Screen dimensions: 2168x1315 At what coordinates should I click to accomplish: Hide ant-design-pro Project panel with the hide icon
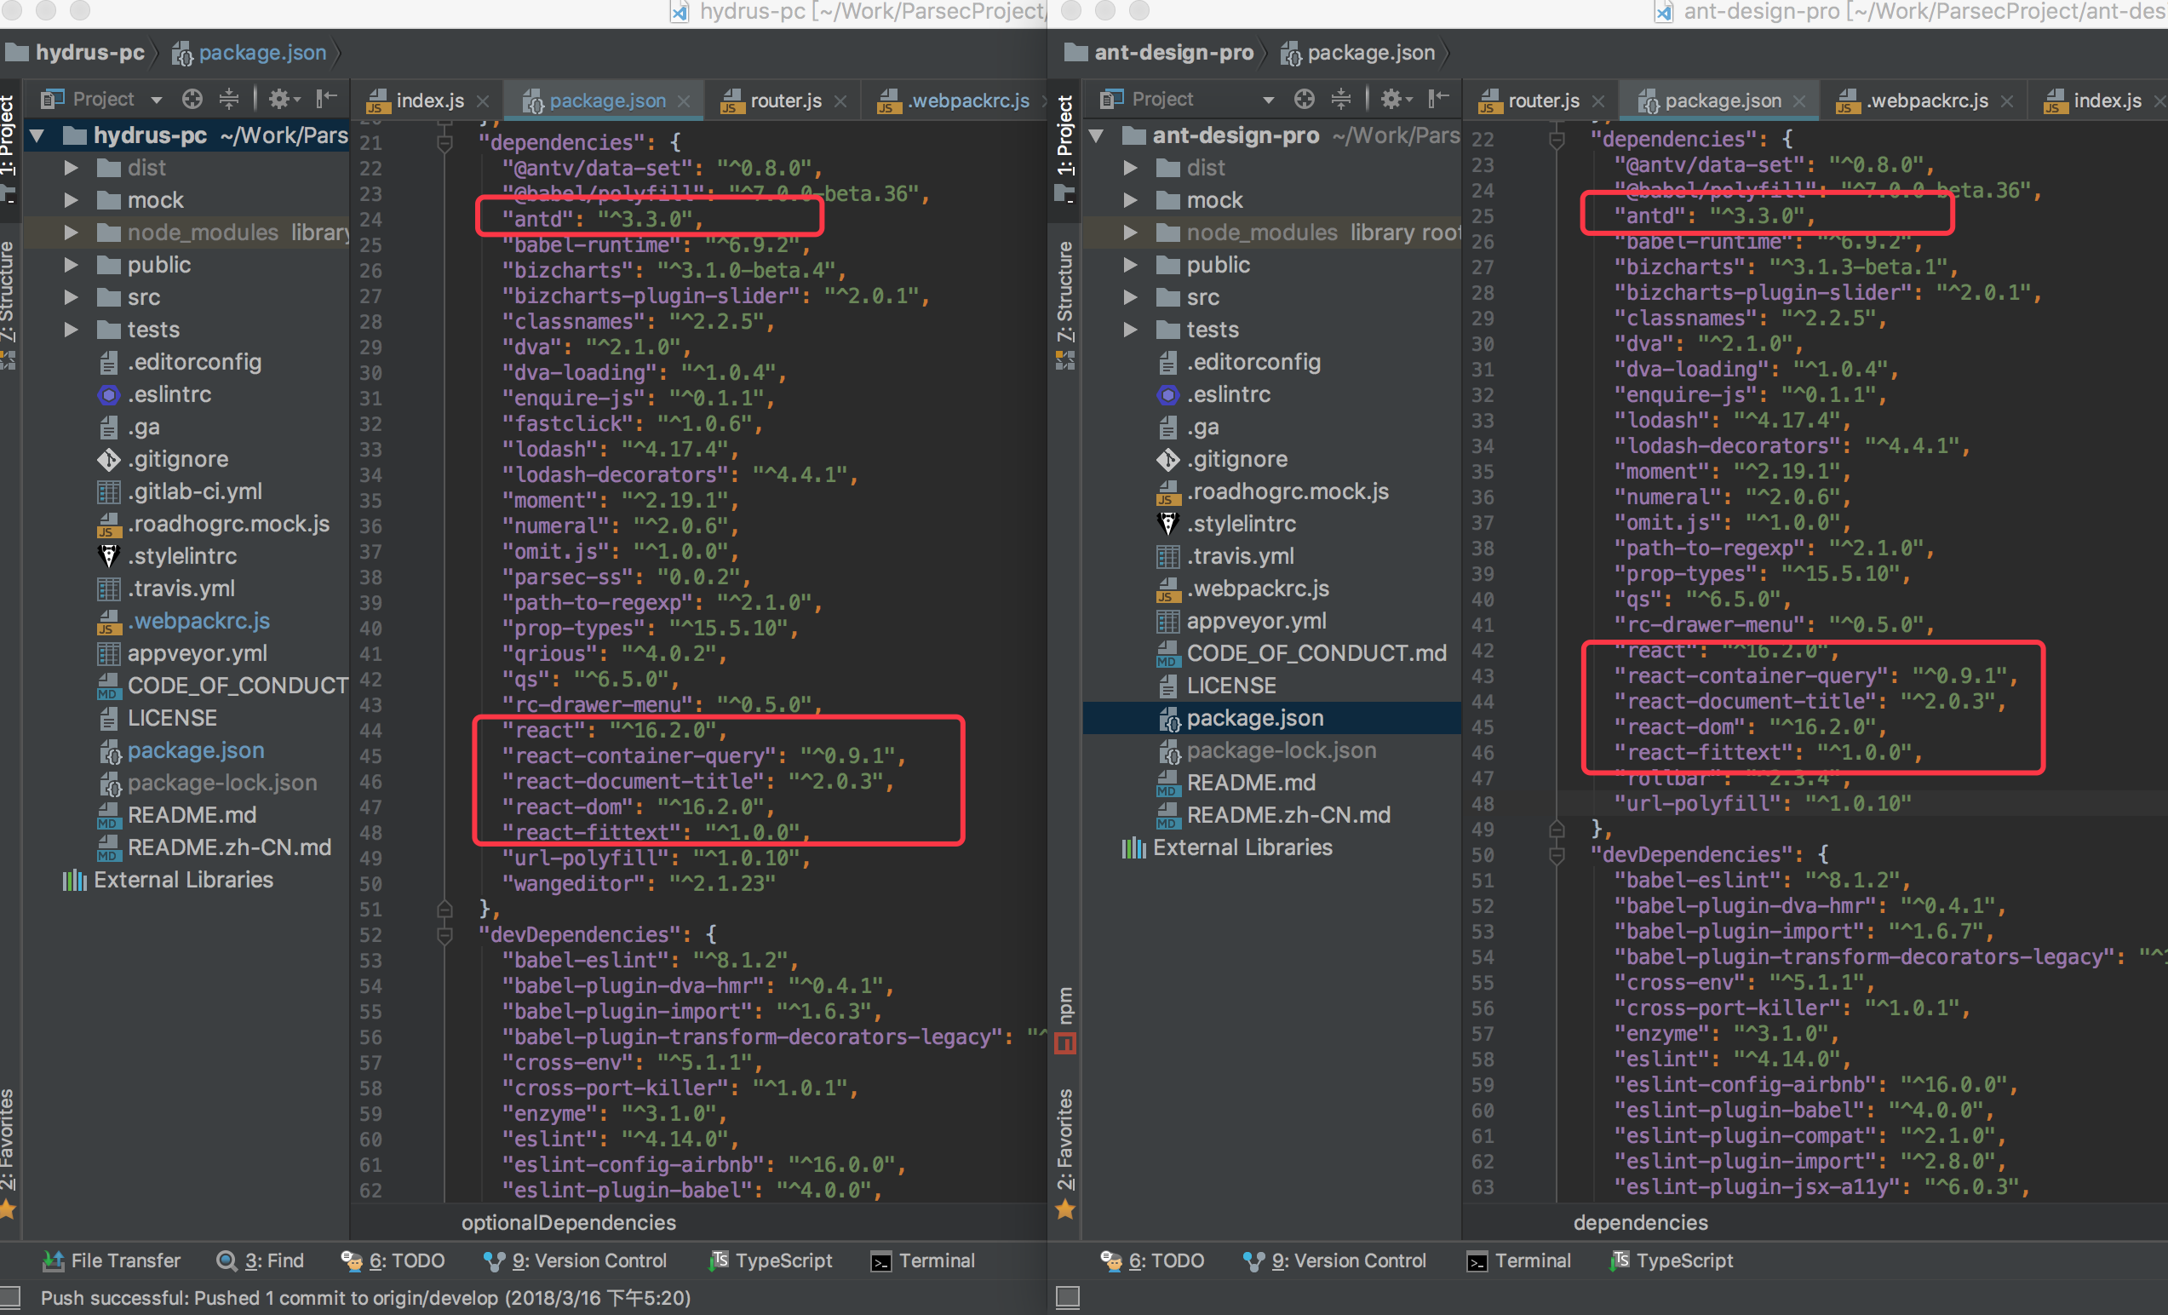pos(1438,99)
